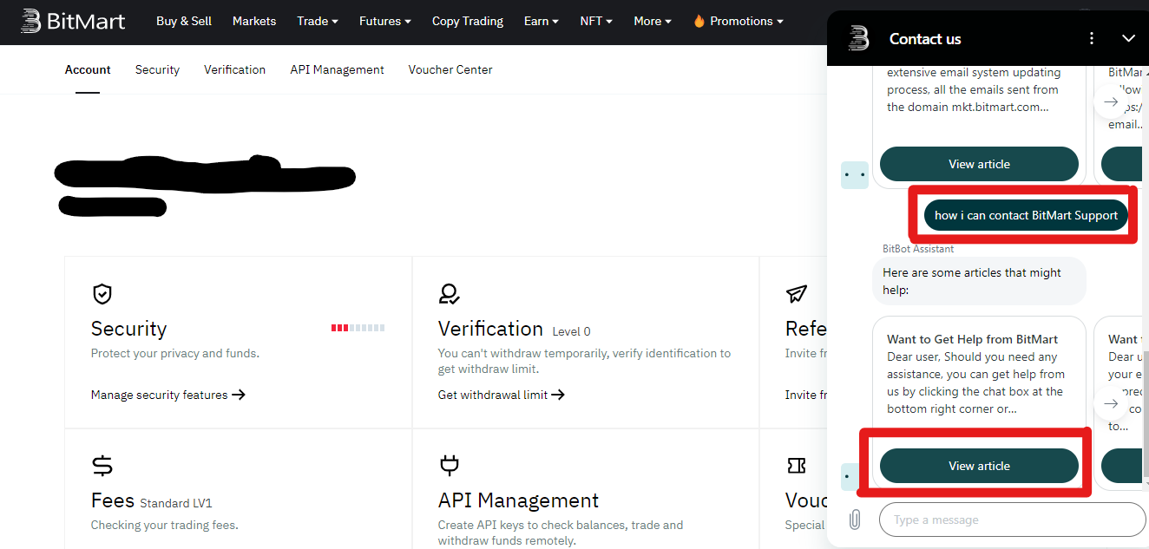Open Markets in the navbar
The height and width of the screenshot is (549, 1149).
coord(254,21)
